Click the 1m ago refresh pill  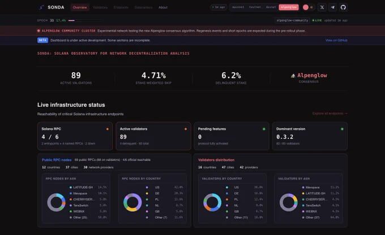pyautogui.click(x=219, y=7)
